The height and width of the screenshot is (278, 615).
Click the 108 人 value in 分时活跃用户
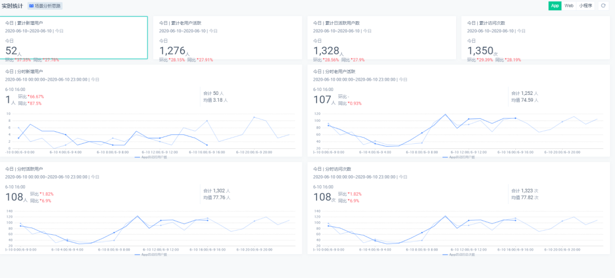pyautogui.click(x=17, y=197)
